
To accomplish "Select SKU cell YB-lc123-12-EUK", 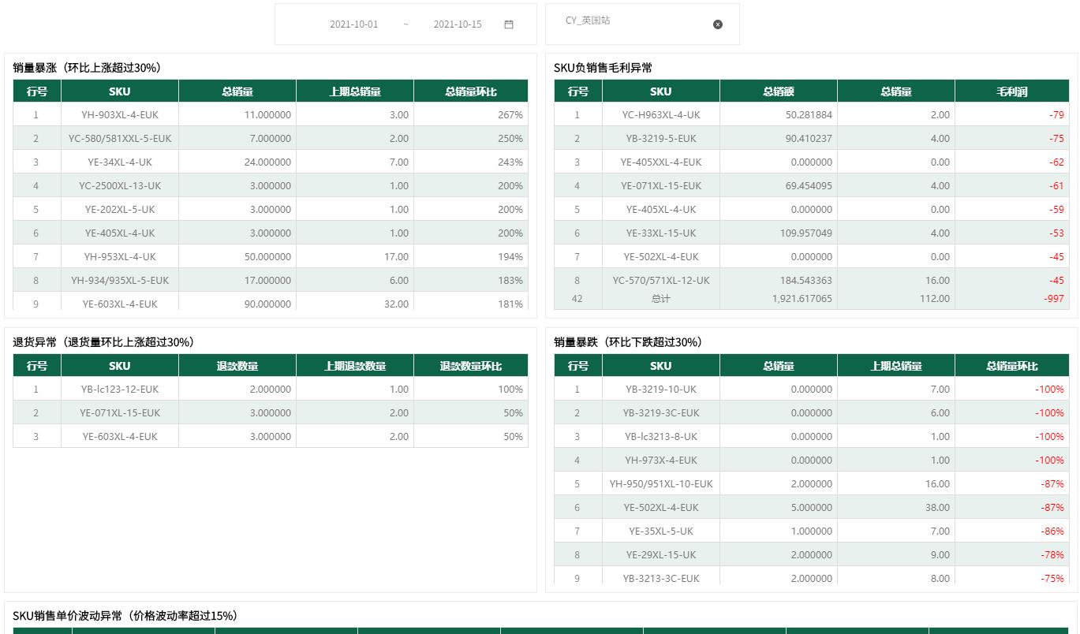I will pyautogui.click(x=120, y=390).
